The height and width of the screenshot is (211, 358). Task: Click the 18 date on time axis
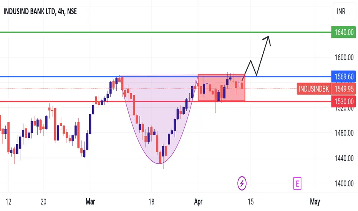point(151,202)
